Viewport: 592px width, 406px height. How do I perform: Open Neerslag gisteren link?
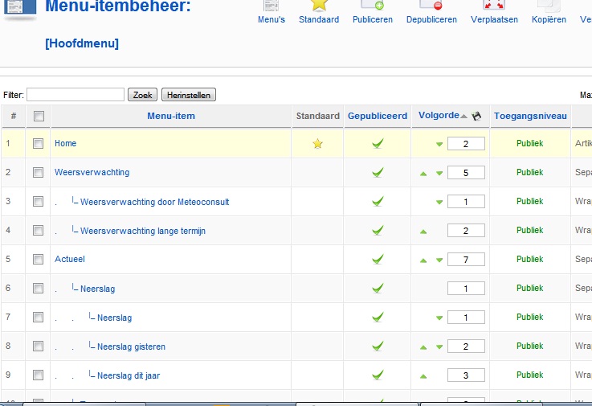pyautogui.click(x=131, y=347)
